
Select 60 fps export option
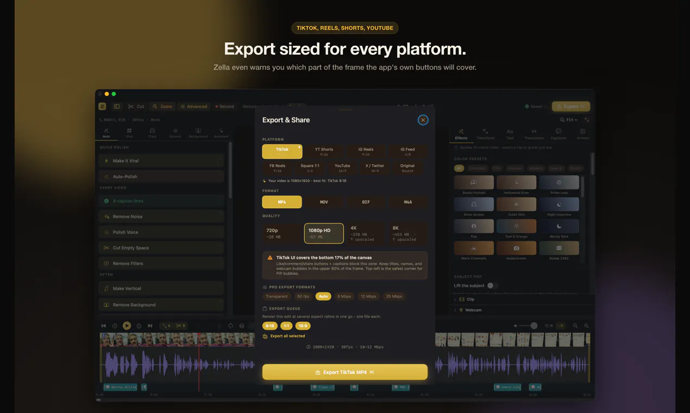pyautogui.click(x=303, y=296)
